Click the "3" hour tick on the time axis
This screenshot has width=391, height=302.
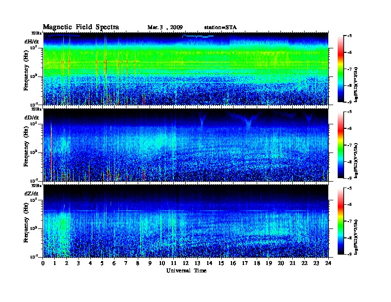(x=78, y=264)
